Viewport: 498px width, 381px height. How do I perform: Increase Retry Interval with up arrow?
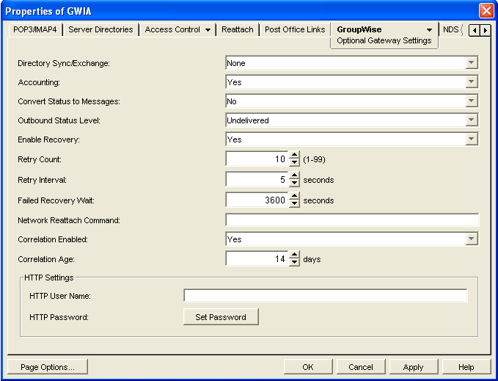coord(294,175)
